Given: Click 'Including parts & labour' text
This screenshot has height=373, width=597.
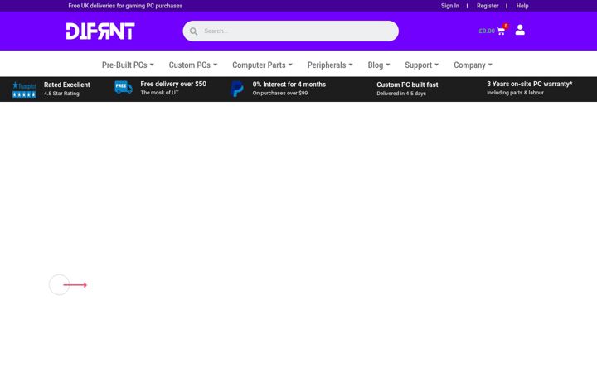Looking at the screenshot, I should point(515,93).
